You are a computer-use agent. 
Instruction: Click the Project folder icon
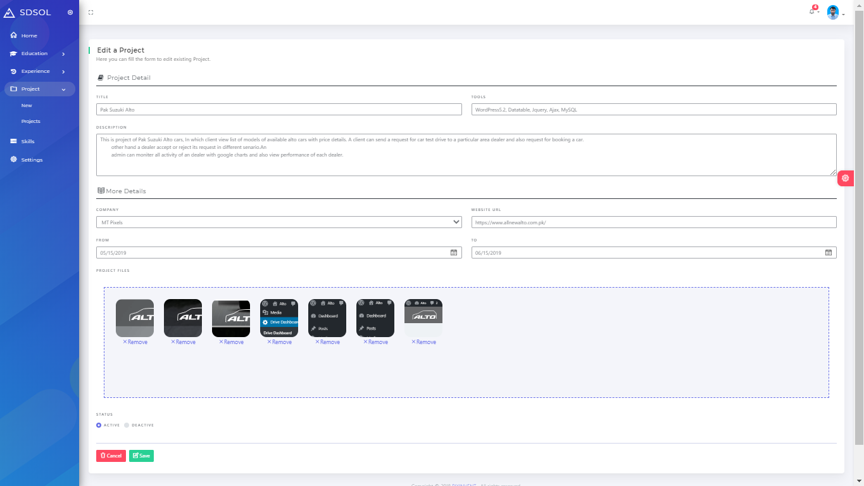[13, 89]
